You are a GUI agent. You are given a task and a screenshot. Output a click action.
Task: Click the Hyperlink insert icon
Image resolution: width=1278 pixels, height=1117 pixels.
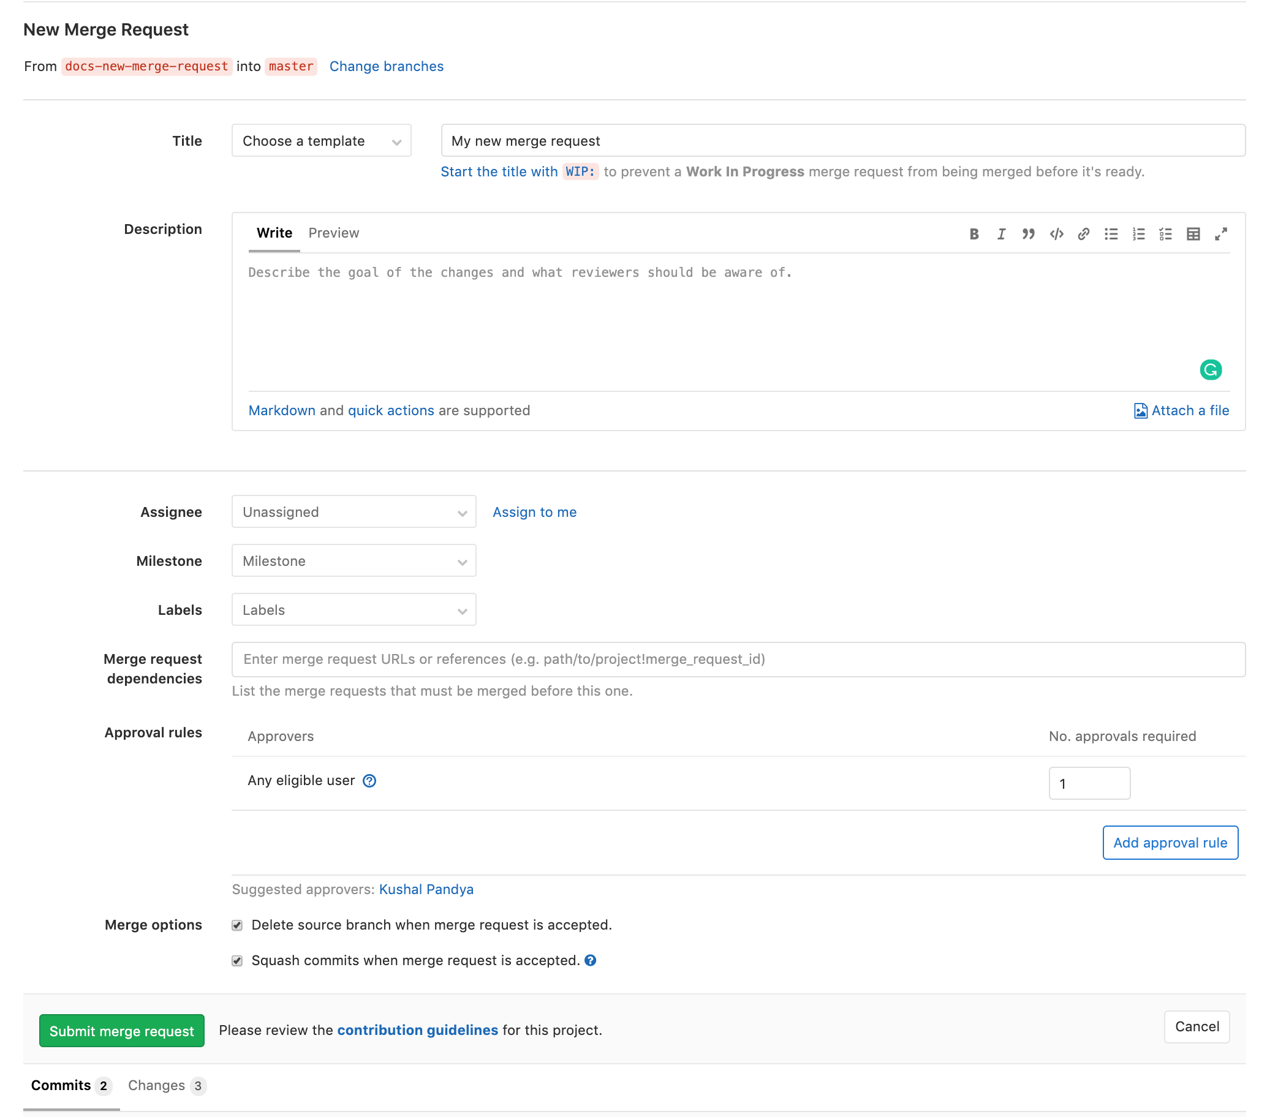pyautogui.click(x=1083, y=231)
